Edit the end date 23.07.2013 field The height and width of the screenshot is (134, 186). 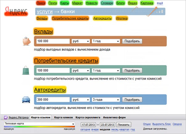coord(107,125)
